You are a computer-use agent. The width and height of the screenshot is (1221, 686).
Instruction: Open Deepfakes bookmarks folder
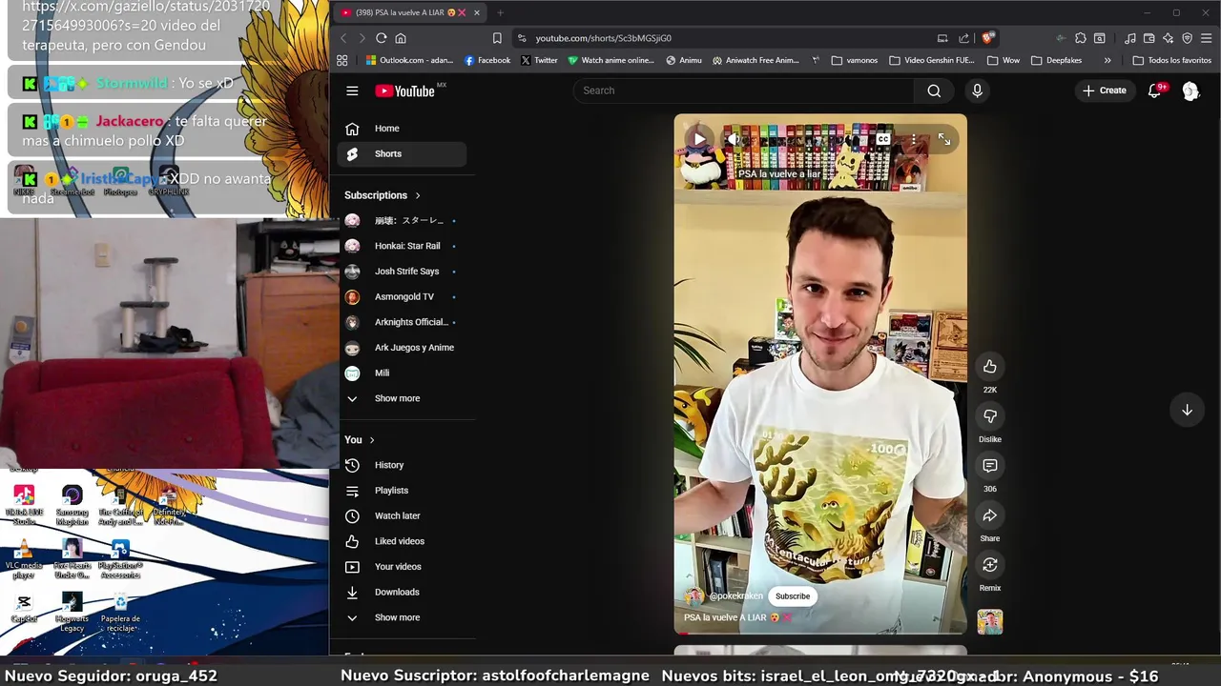[x=1055, y=60]
